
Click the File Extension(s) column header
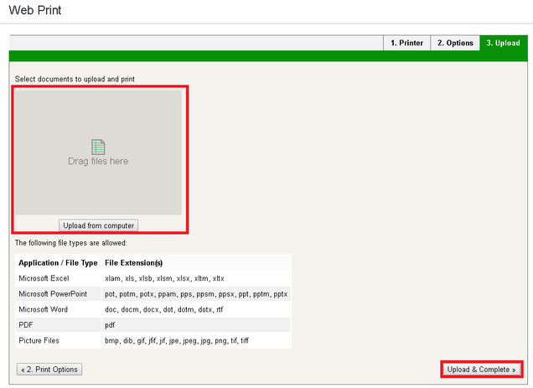click(133, 263)
